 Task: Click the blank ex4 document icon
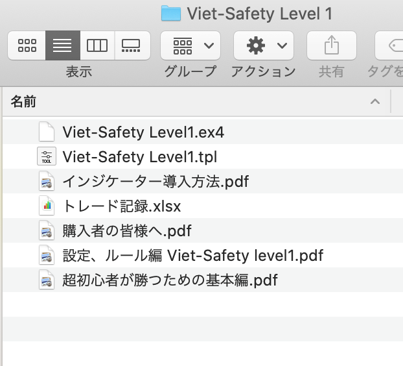(x=47, y=132)
